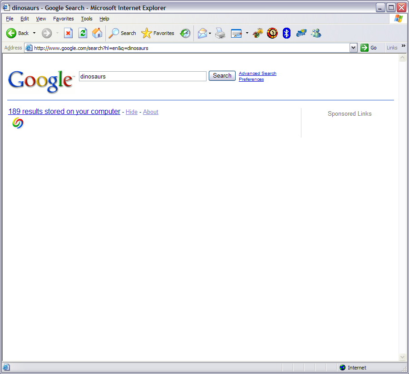Click the Google Desktop swirl icon
Viewport: 409px width, 374px height.
(18, 123)
